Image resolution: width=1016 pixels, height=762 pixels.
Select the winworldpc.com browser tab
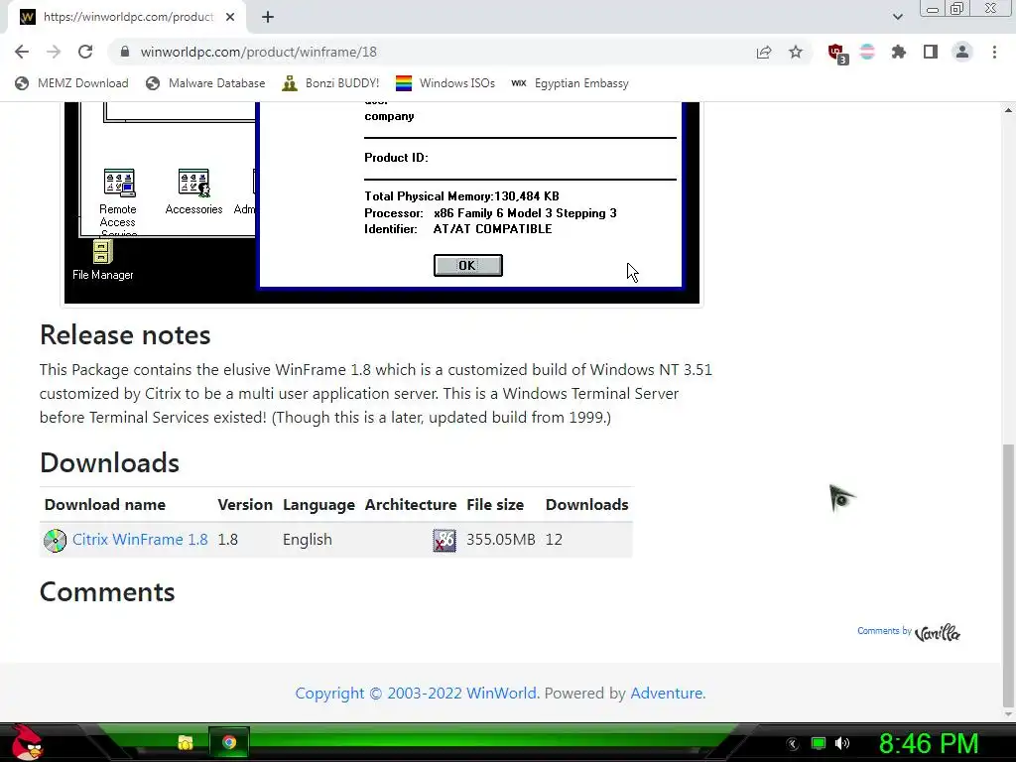click(127, 18)
